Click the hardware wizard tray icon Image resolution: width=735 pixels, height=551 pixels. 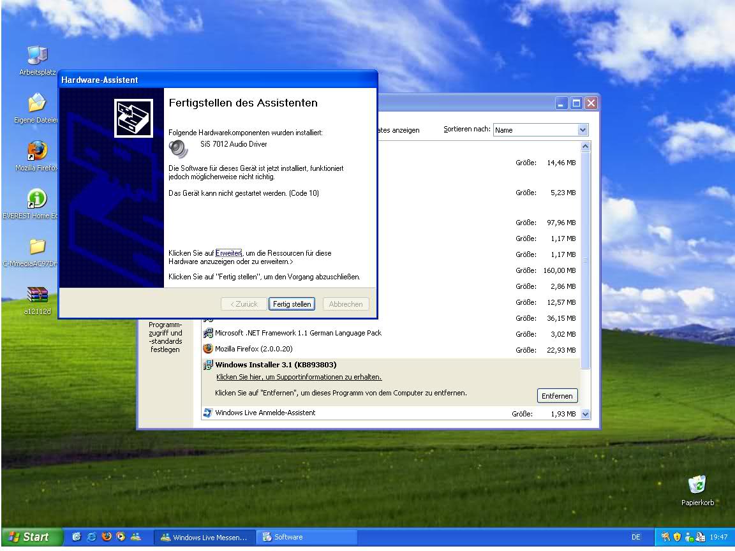665,537
